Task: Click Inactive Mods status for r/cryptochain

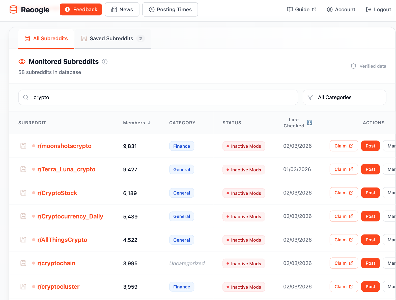Action: coord(244,264)
